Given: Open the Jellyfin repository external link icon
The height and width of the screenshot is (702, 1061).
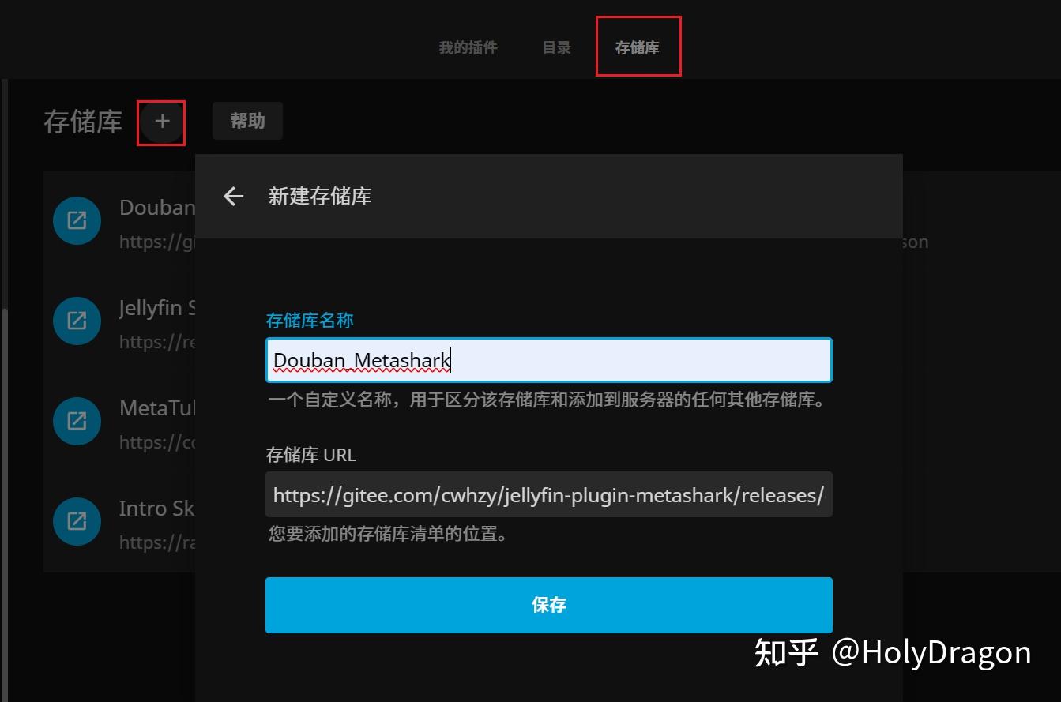Looking at the screenshot, I should coord(76,321).
